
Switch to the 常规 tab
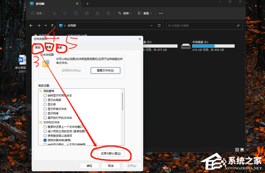(37, 48)
